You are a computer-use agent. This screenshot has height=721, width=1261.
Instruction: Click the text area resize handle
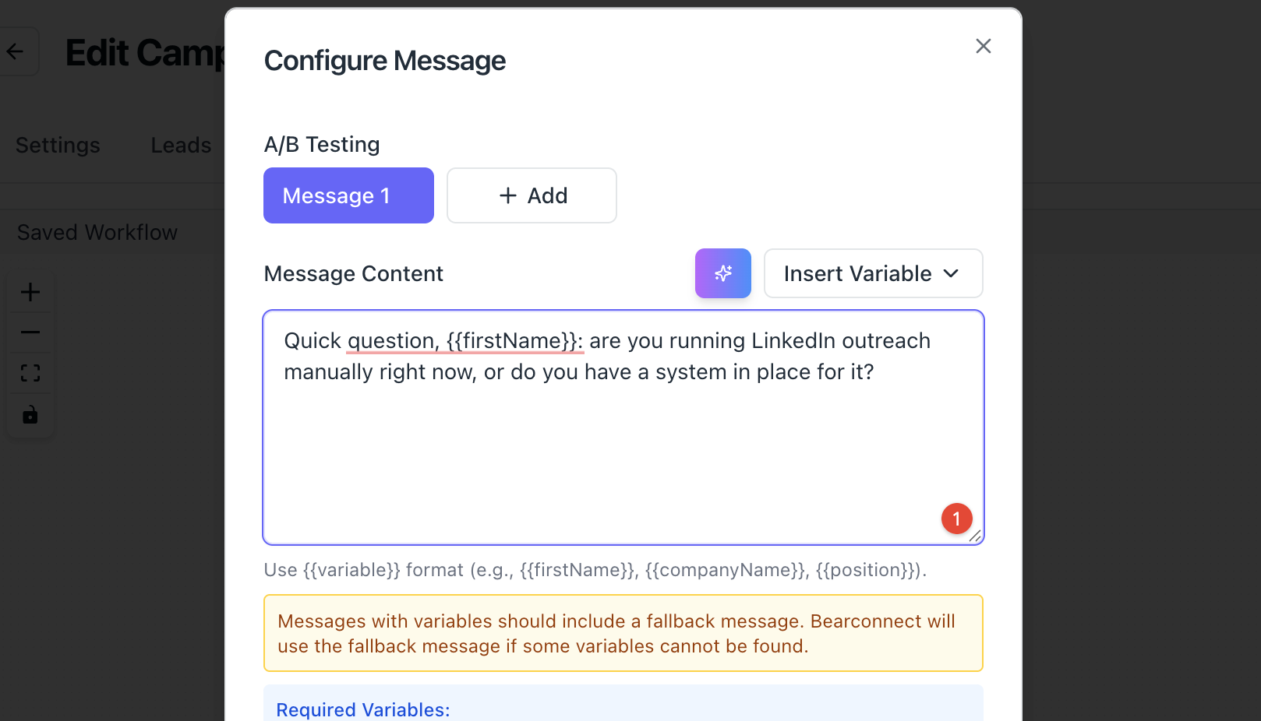975,536
